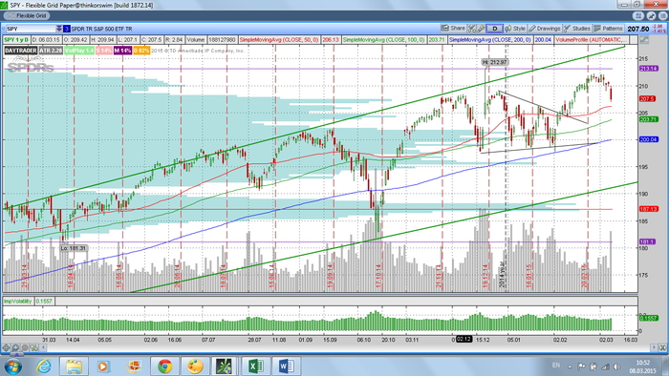Open the Style dropdown menu
Image resolution: width=669 pixels, height=376 pixels.
[515, 29]
